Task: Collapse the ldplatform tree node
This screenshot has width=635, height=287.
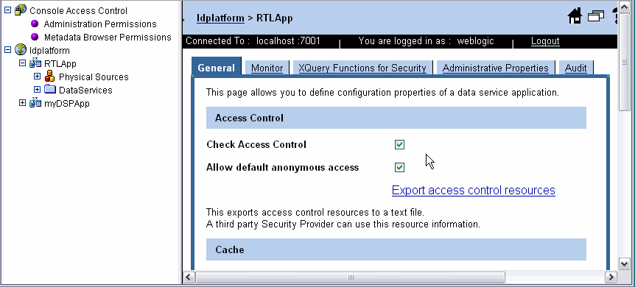Action: click(x=7, y=50)
